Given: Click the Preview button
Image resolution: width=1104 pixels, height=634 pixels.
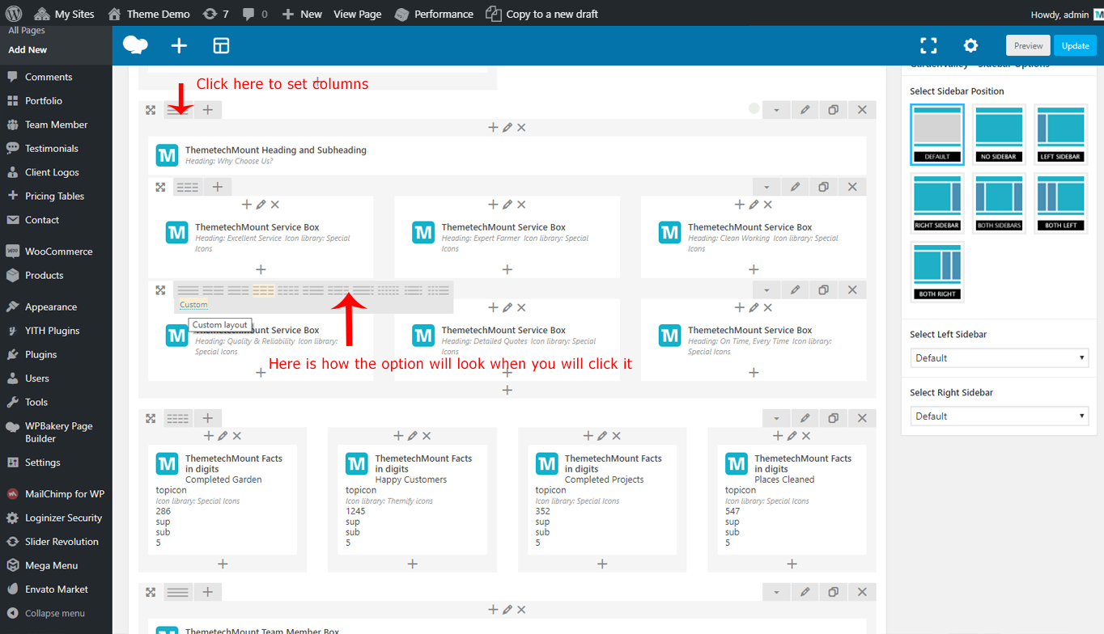Looking at the screenshot, I should click(1028, 45).
